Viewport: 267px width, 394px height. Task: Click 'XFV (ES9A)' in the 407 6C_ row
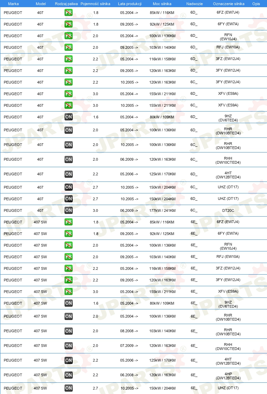228,105
